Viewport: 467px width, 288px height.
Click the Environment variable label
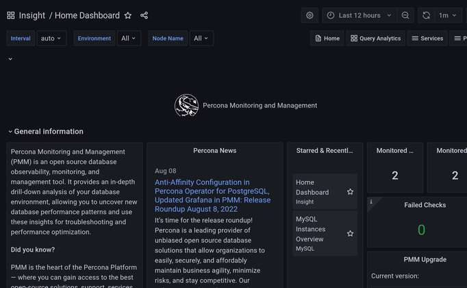pos(94,38)
